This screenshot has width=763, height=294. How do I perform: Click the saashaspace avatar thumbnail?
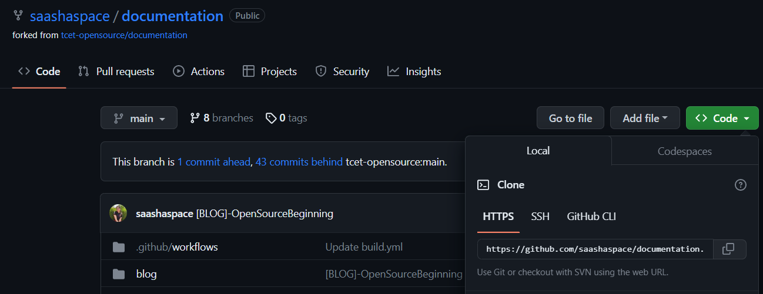pos(118,214)
